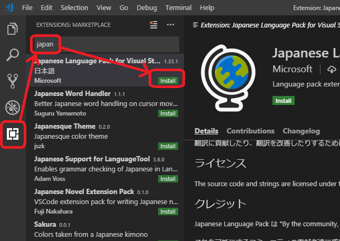Open the Search view in activity bar
This screenshot has width=340, height=241.
[x=12, y=55]
